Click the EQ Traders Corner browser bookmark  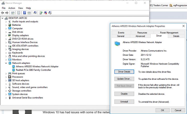coord(159,5)
